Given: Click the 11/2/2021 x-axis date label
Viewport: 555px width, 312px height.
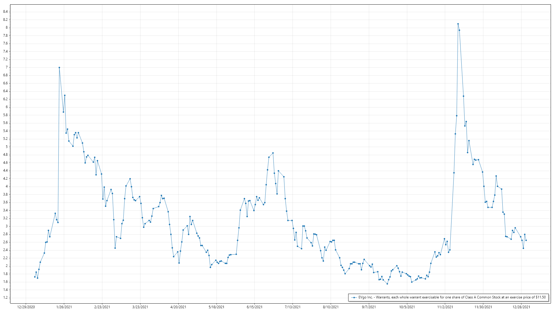Looking at the screenshot, I should pyautogui.click(x=445, y=307).
